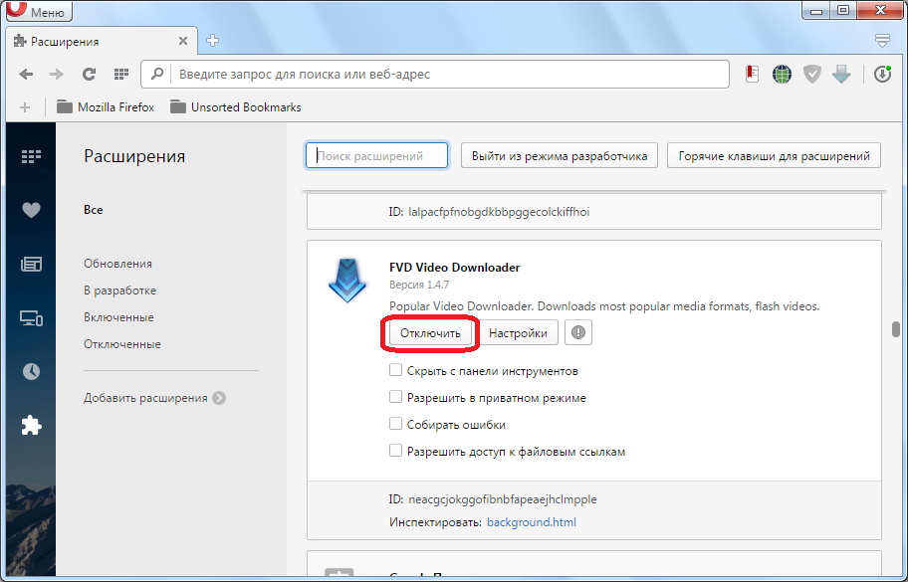Open History via the clock sidebar icon
908x582 pixels.
31,371
